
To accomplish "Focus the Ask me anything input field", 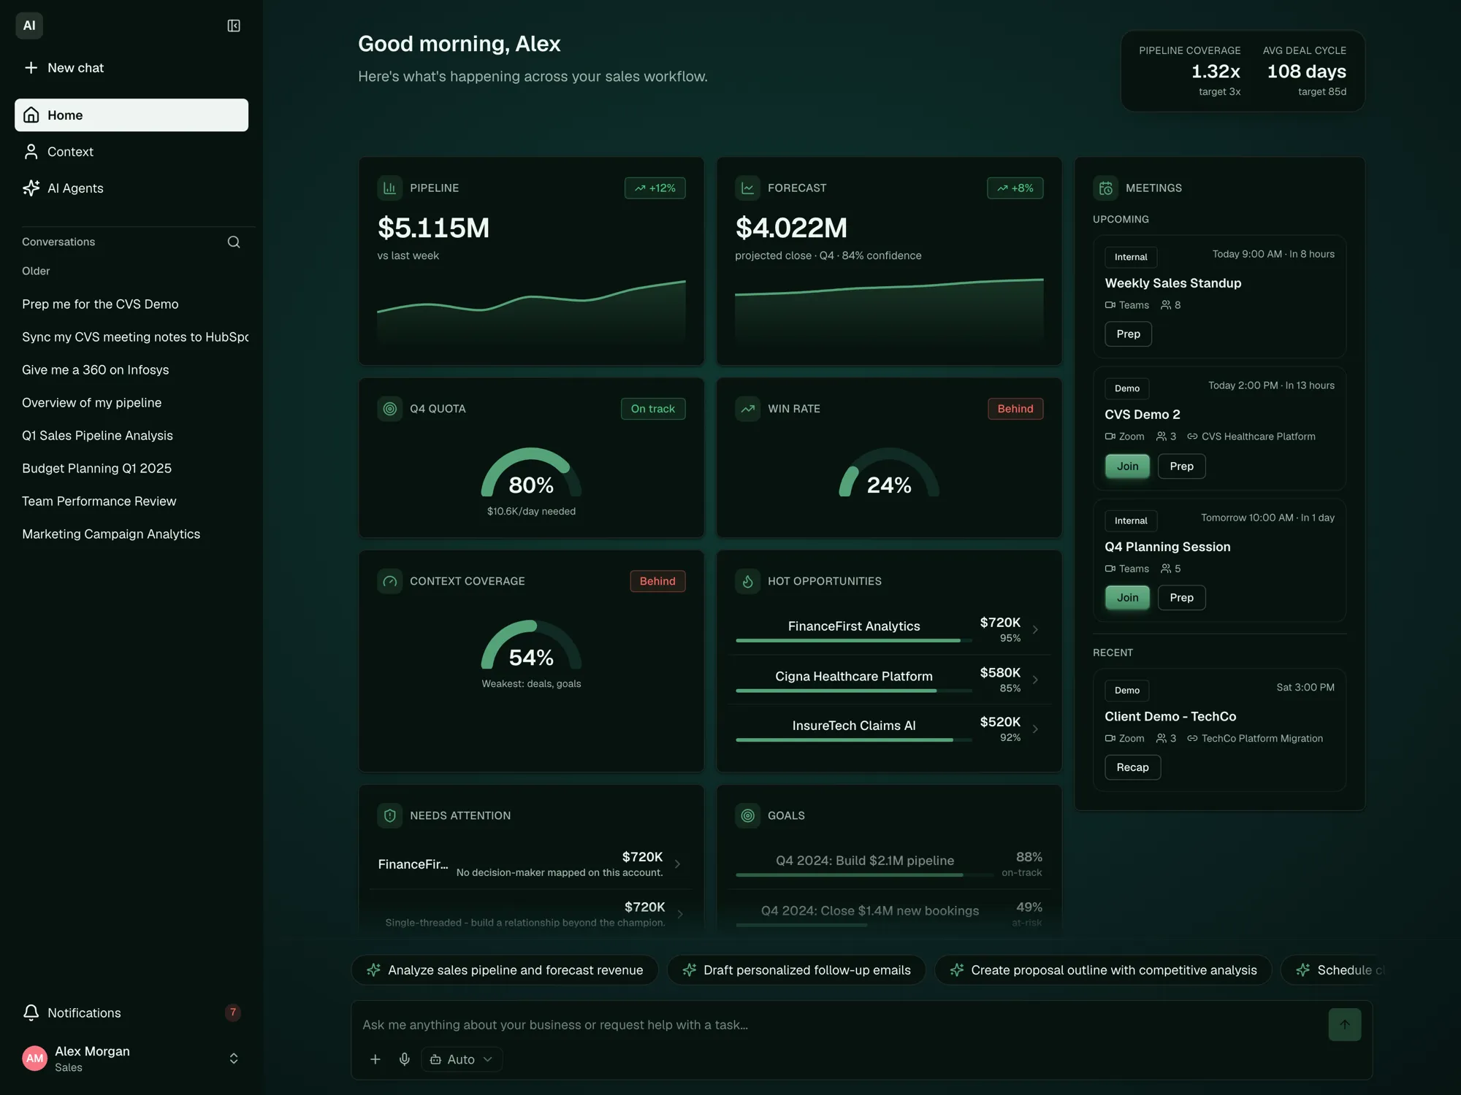I will click(x=840, y=1024).
